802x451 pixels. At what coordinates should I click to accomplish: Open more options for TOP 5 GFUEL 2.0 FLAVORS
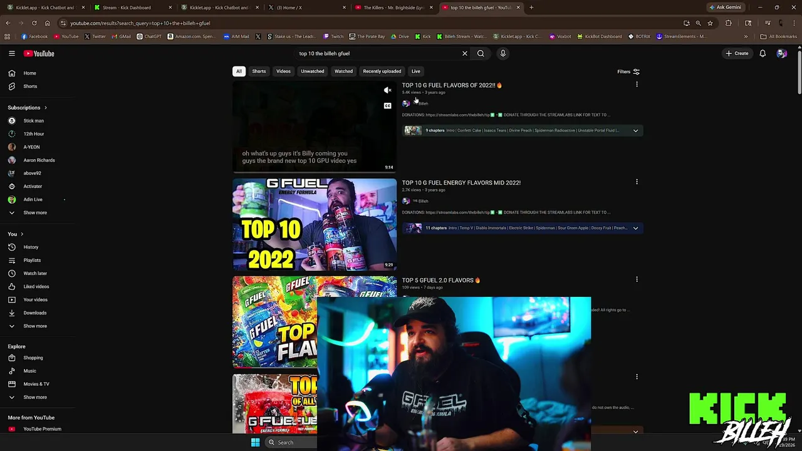point(637,279)
